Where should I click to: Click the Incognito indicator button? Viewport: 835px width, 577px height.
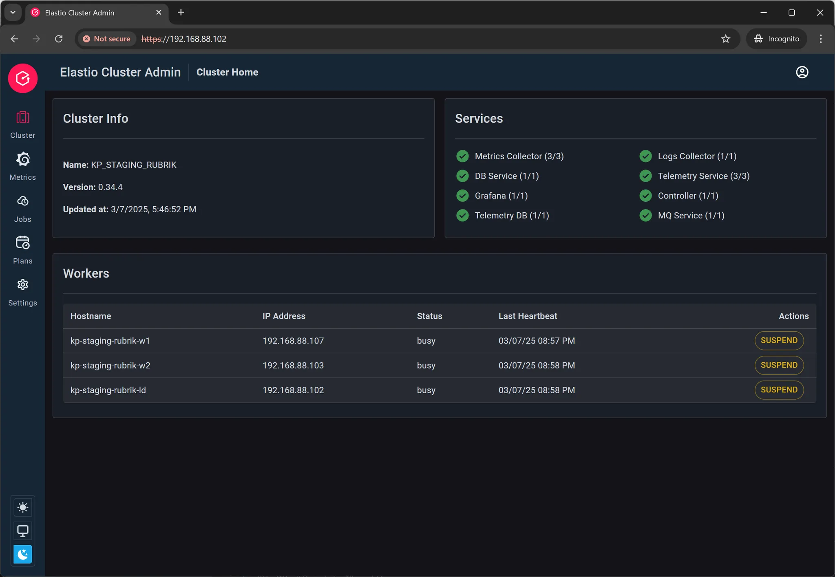(776, 39)
